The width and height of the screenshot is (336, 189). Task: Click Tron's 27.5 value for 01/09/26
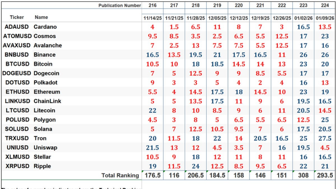325,138
